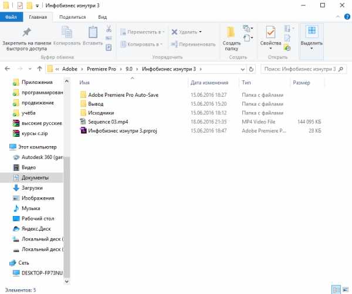Click the Pin to Quick Access pushpin icon
This screenshot has height=294, width=352.
coord(26,33)
